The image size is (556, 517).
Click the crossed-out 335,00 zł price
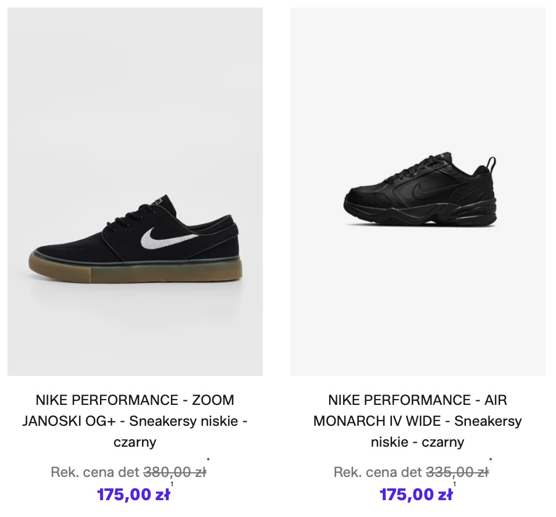tap(457, 472)
